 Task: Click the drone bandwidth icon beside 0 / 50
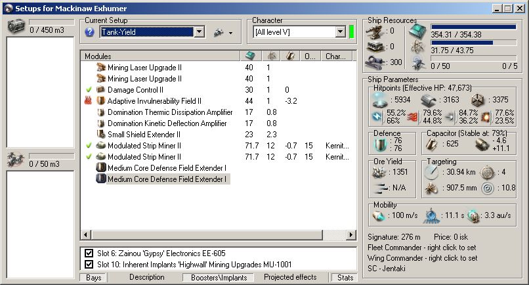[x=418, y=63]
